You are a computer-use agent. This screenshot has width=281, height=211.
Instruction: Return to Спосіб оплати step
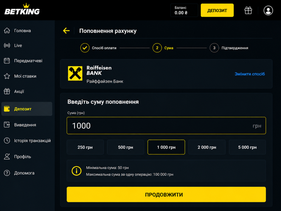(99, 48)
